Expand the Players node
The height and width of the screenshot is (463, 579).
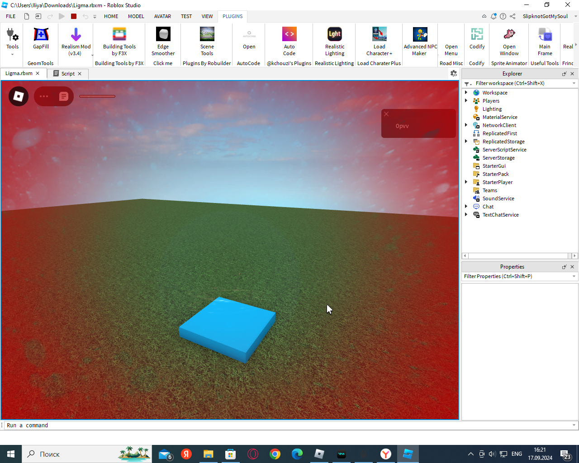(466, 100)
